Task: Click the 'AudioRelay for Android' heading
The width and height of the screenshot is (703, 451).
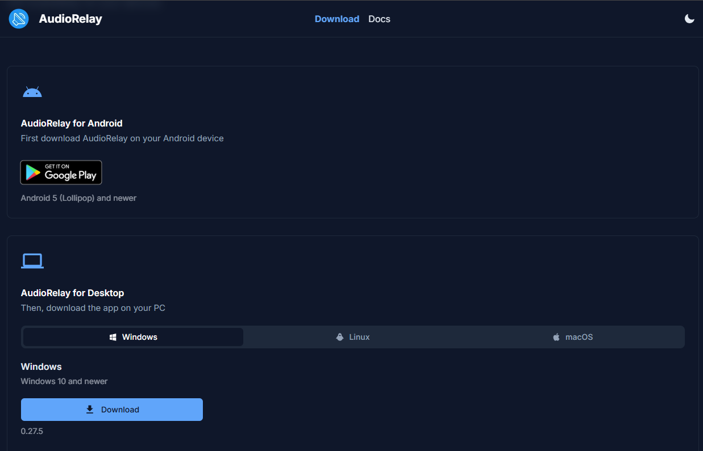Action: coord(72,123)
